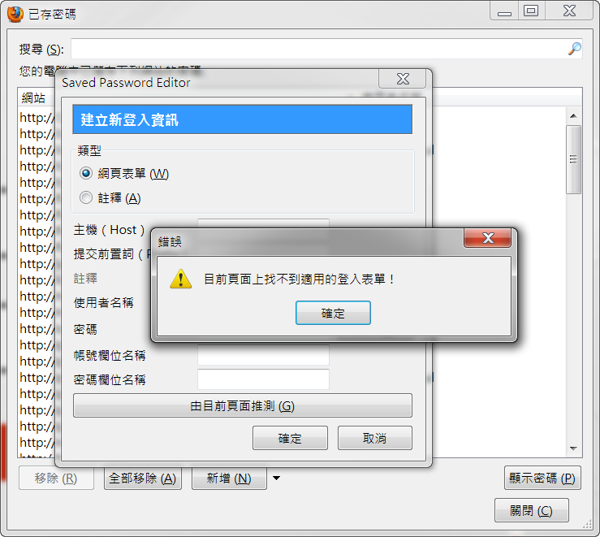Click the scrollbar up arrow

click(x=573, y=116)
